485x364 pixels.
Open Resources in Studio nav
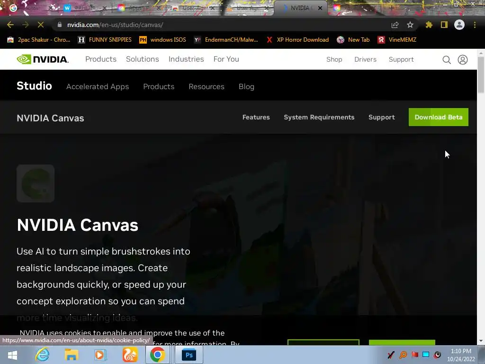pyautogui.click(x=207, y=87)
